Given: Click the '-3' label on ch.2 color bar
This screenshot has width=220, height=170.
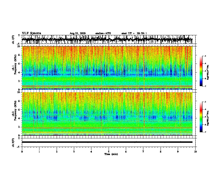Looking at the screenshot, I should 205,102.
